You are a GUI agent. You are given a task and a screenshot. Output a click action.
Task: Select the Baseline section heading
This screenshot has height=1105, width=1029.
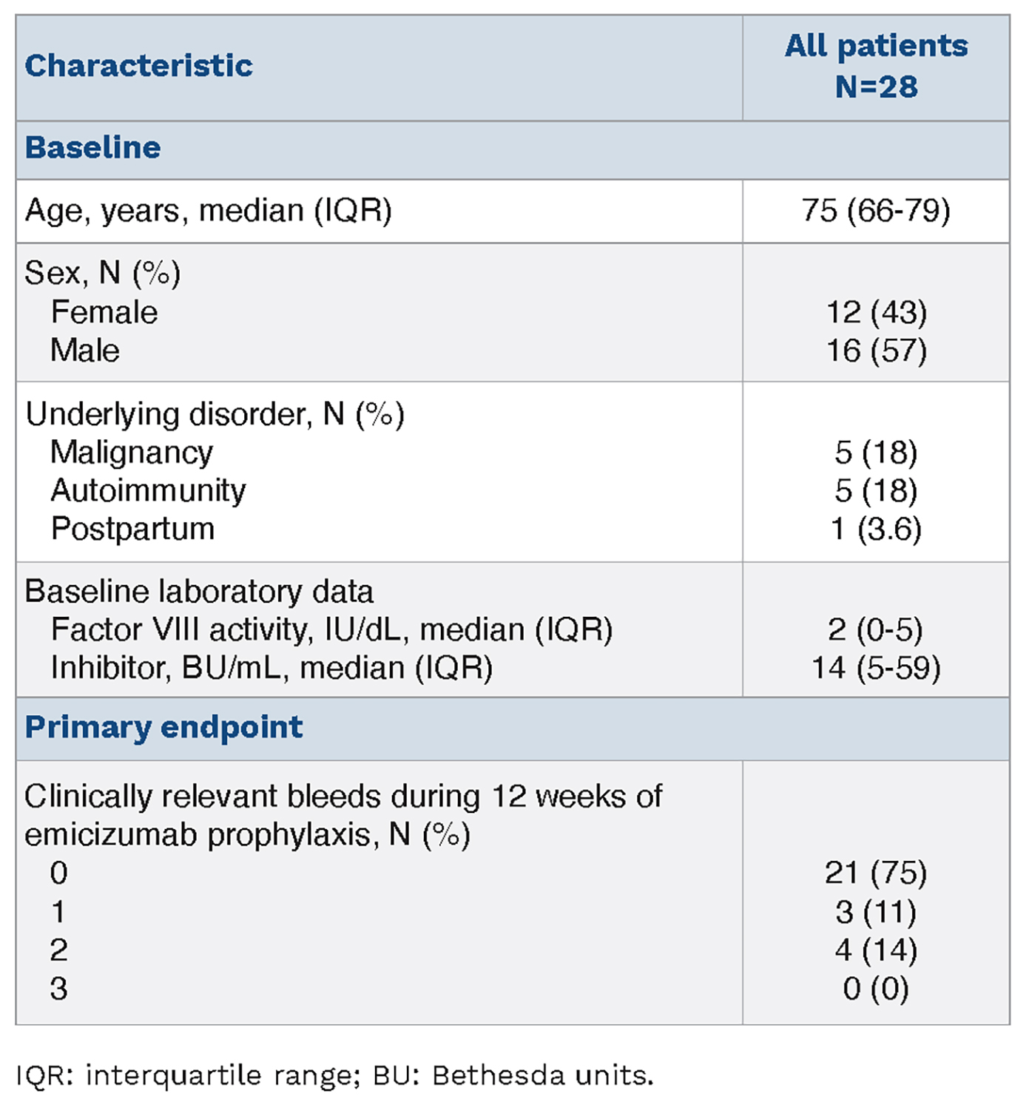coord(92,148)
